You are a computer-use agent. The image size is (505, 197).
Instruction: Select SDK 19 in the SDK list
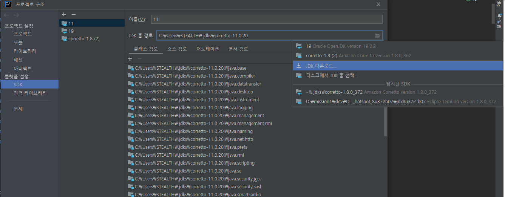(x=91, y=31)
